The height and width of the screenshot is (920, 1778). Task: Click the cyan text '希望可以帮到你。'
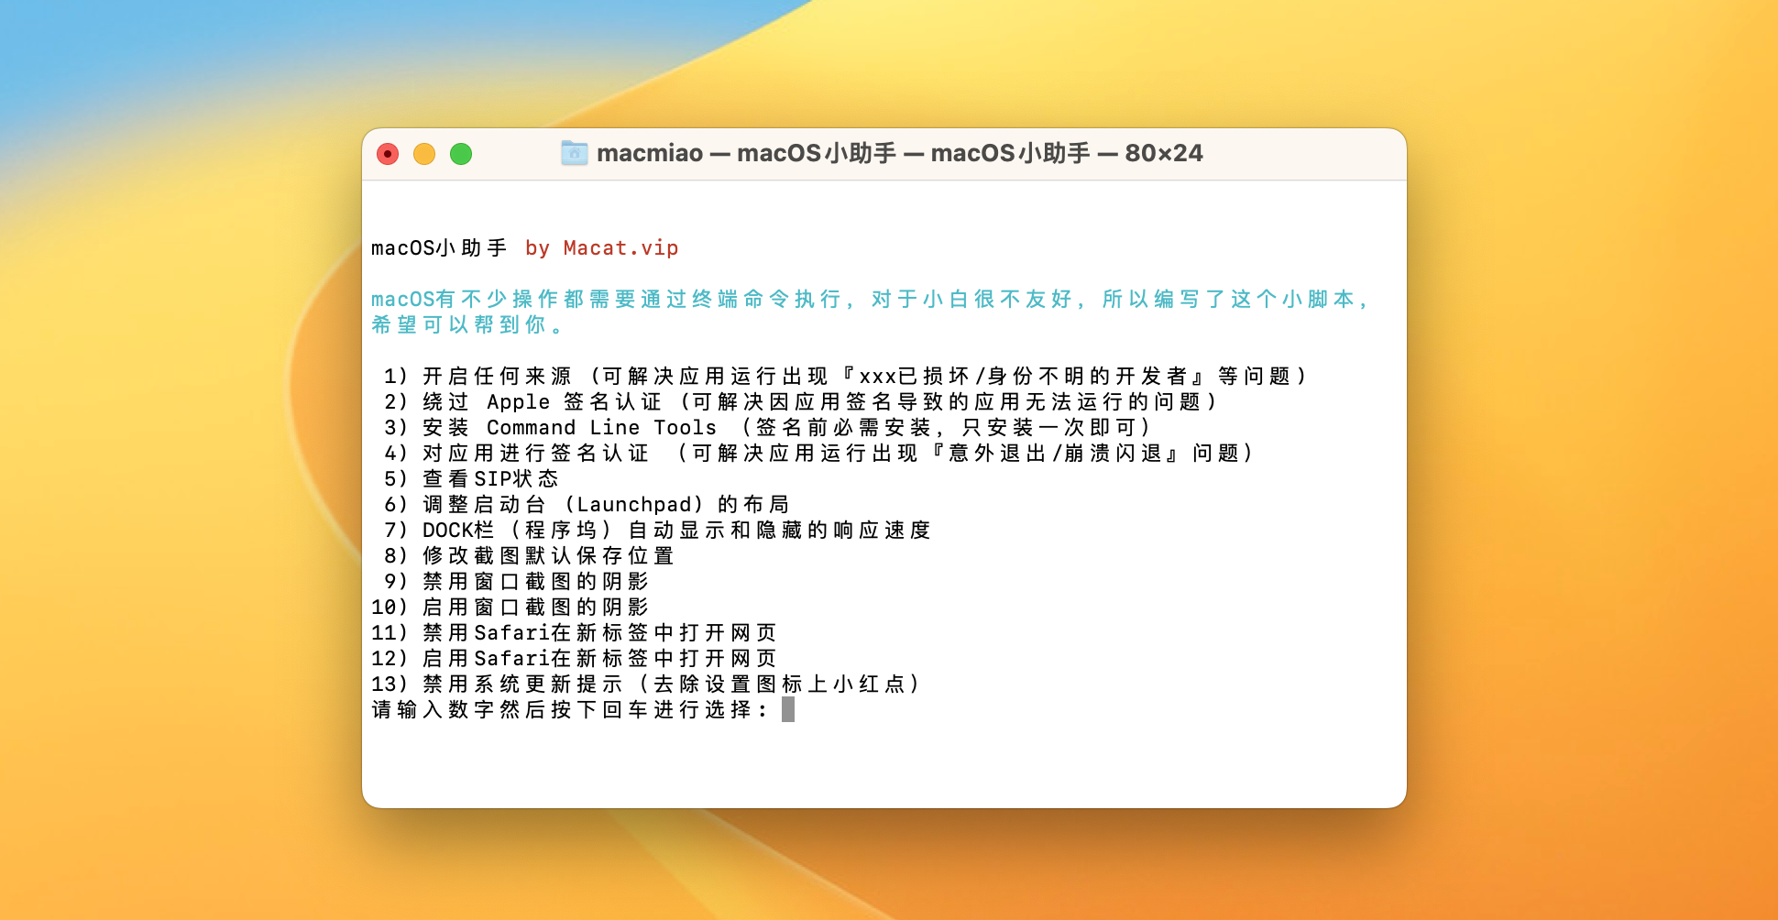pos(466,325)
